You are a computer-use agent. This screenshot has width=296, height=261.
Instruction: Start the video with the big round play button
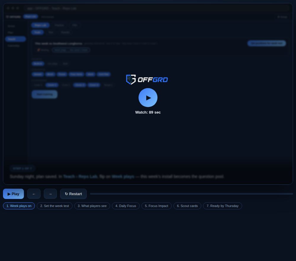coord(148,98)
